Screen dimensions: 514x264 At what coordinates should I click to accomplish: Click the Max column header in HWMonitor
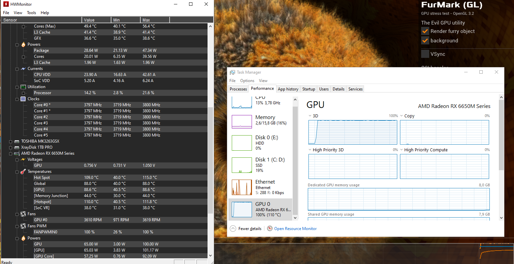pos(155,20)
